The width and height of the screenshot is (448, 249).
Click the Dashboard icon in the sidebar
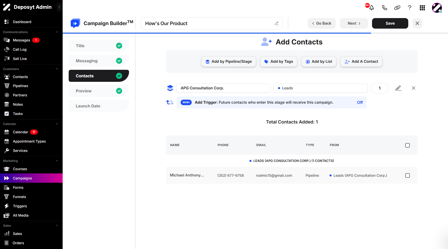click(7, 22)
